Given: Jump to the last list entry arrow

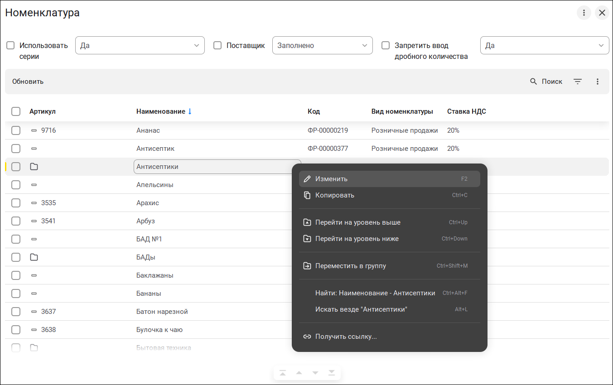Looking at the screenshot, I should pos(332,373).
